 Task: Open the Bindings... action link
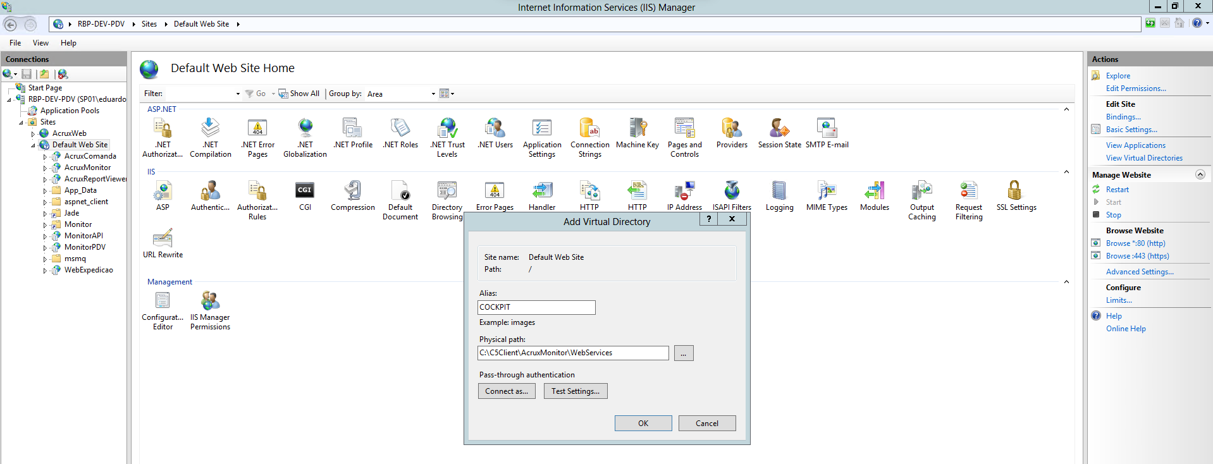[1123, 117]
